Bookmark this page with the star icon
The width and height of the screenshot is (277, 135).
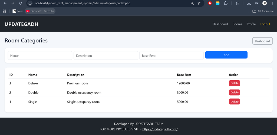(199, 3)
